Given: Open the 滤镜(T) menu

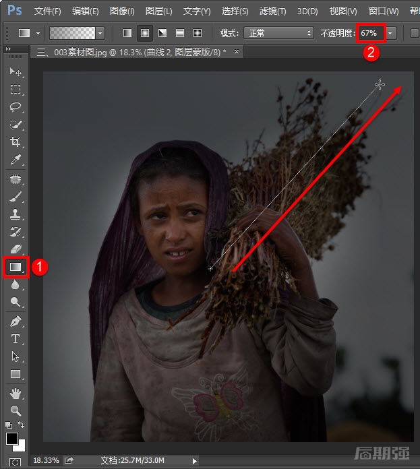Looking at the screenshot, I should coord(272,11).
